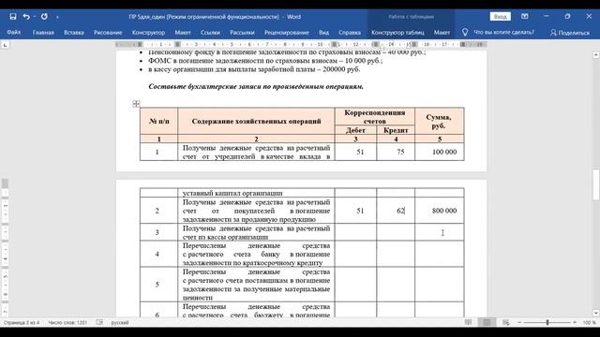
Task: Click the sum cell '800 000'
Action: pos(440,211)
